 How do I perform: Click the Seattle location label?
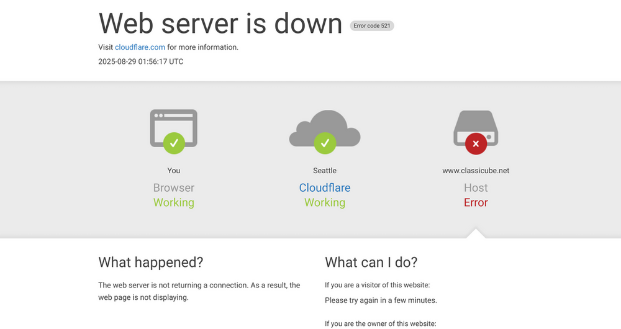[x=325, y=171]
